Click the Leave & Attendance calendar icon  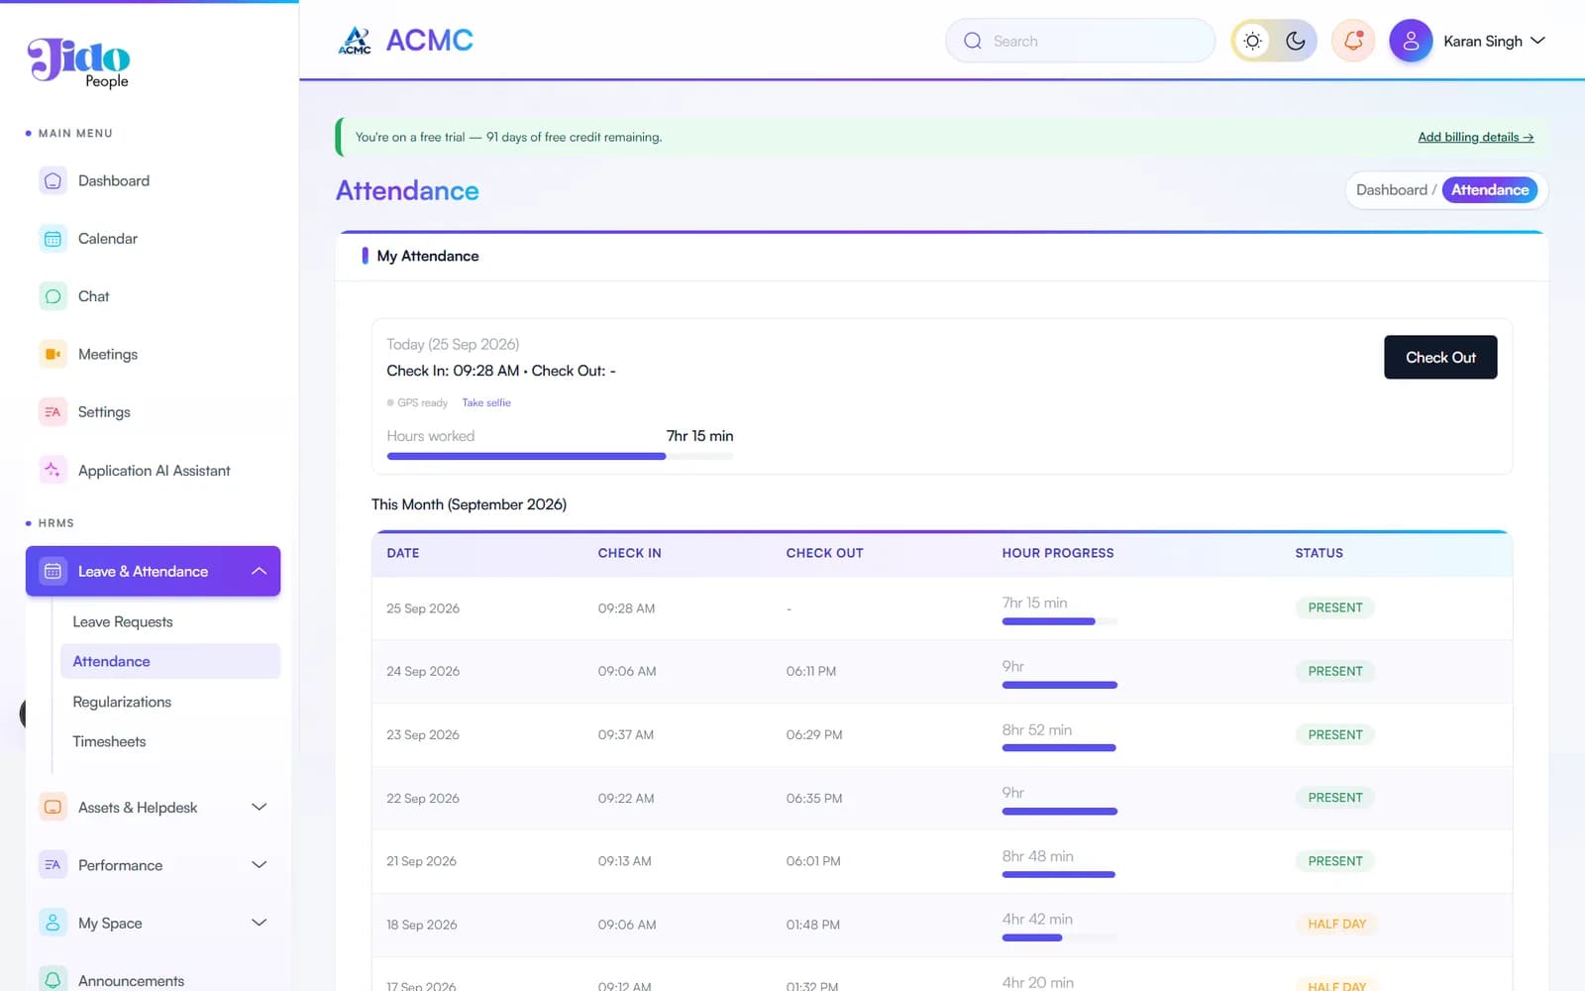click(53, 571)
